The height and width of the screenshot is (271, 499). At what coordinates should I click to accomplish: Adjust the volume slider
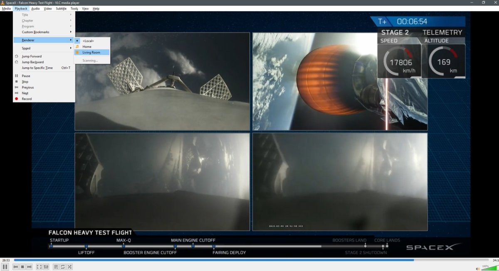pos(490,268)
